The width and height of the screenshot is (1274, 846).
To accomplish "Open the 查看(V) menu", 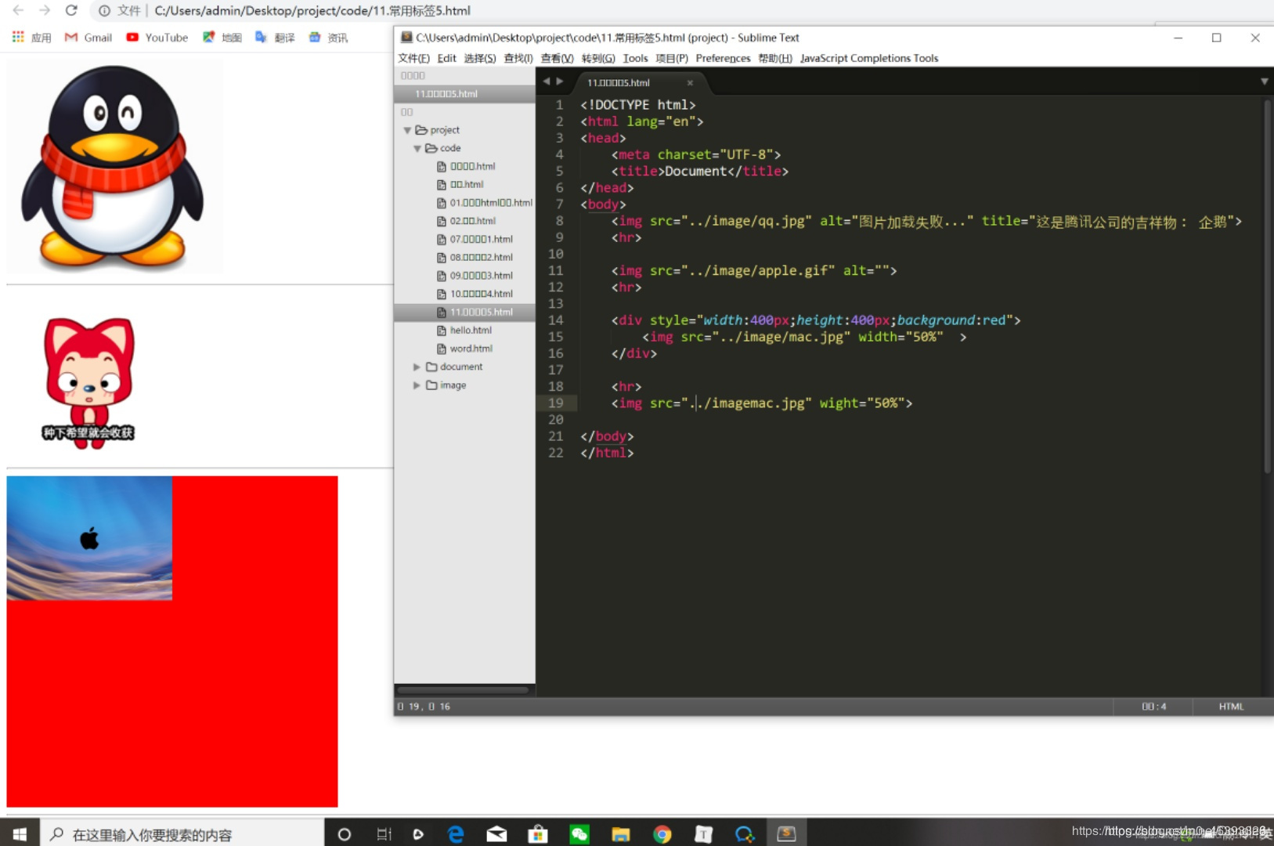I will [x=557, y=58].
